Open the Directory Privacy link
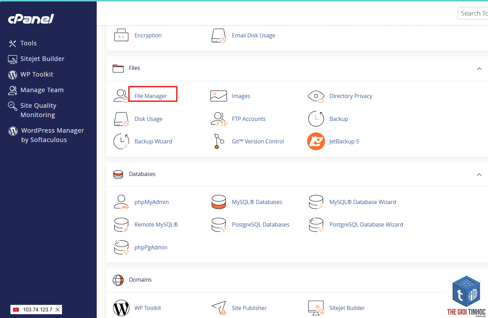 click(351, 96)
